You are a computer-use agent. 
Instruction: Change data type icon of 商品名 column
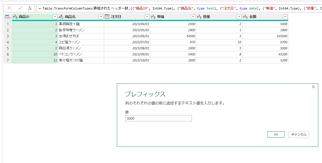[x=61, y=17]
